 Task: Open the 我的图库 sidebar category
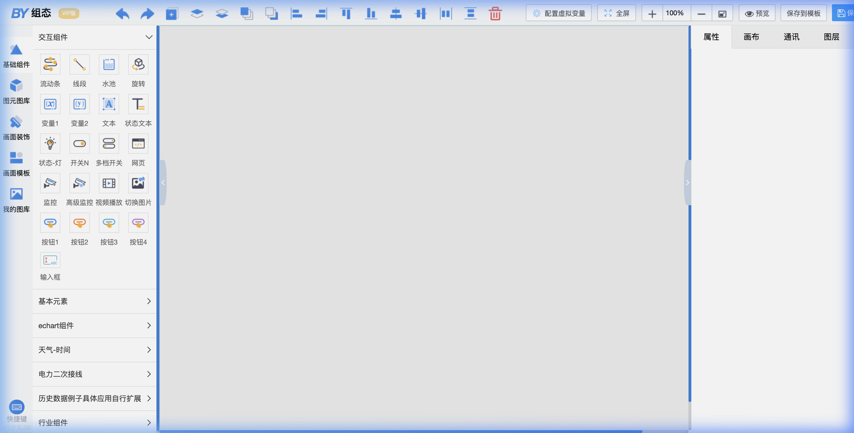coord(16,200)
